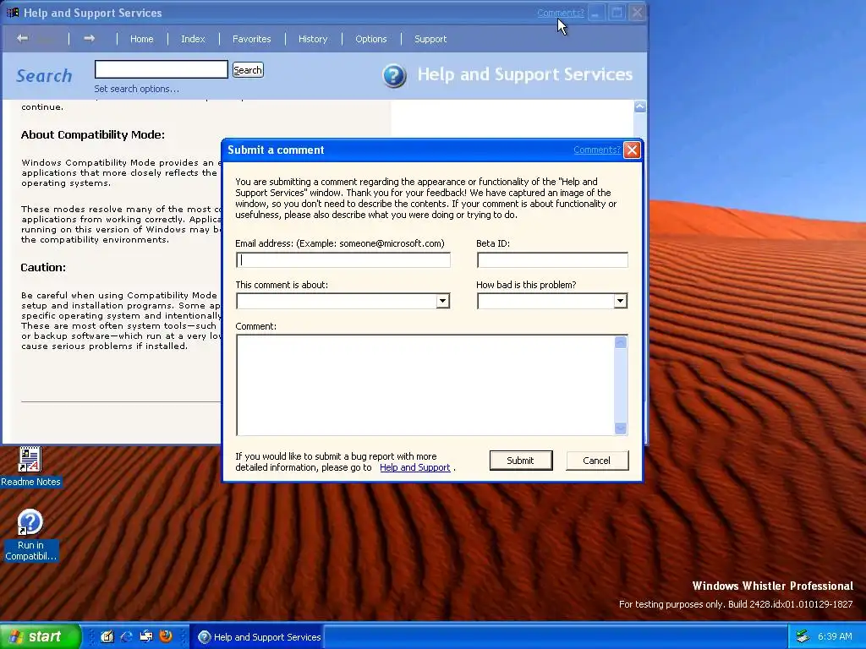Screen dimensions: 866x649
Task: Close the Submit a comment dialog
Action: [632, 150]
